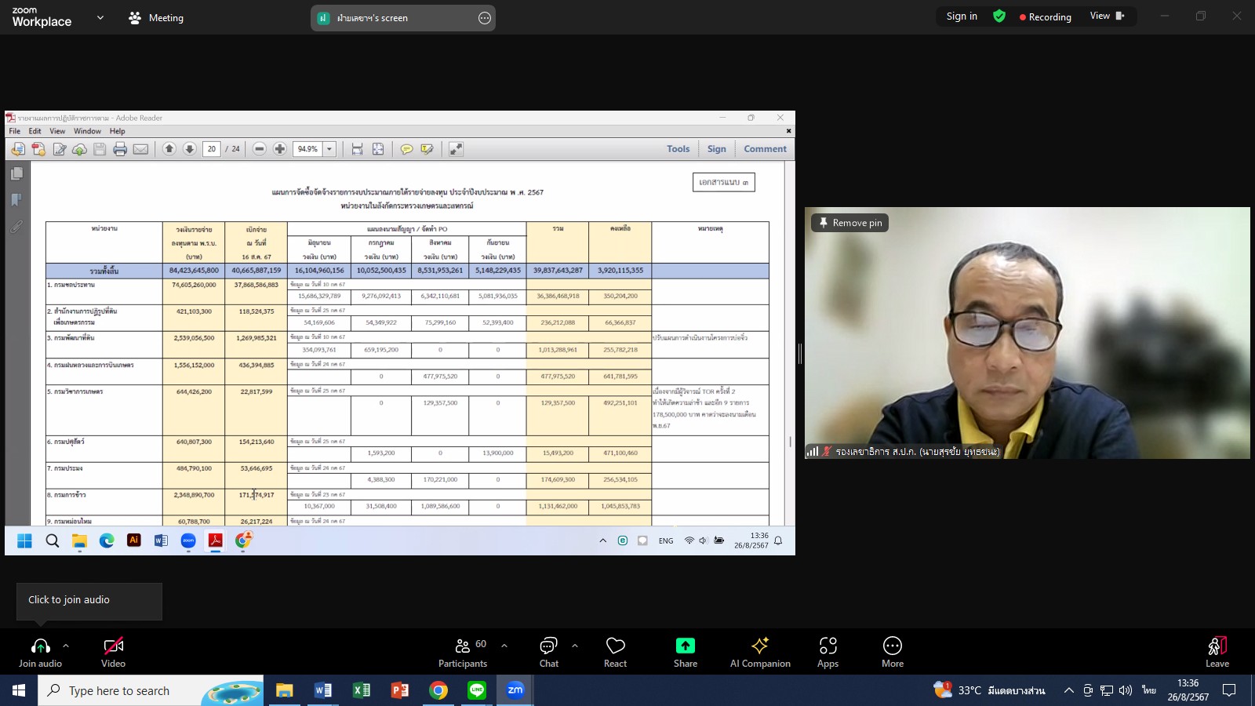Open the Chat panel

(x=549, y=653)
